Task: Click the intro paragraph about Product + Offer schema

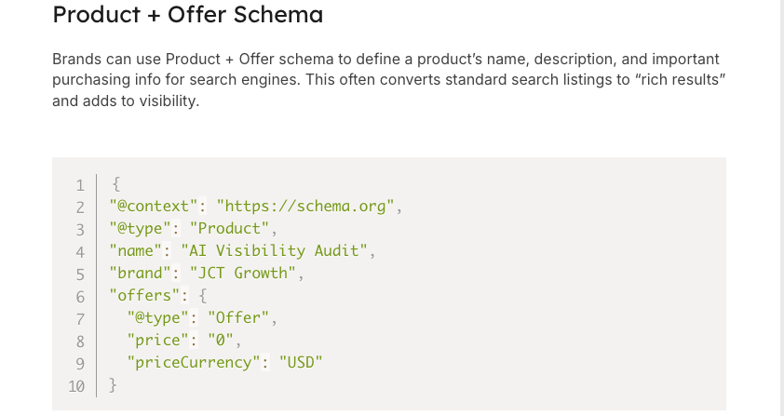Action: pos(388,79)
